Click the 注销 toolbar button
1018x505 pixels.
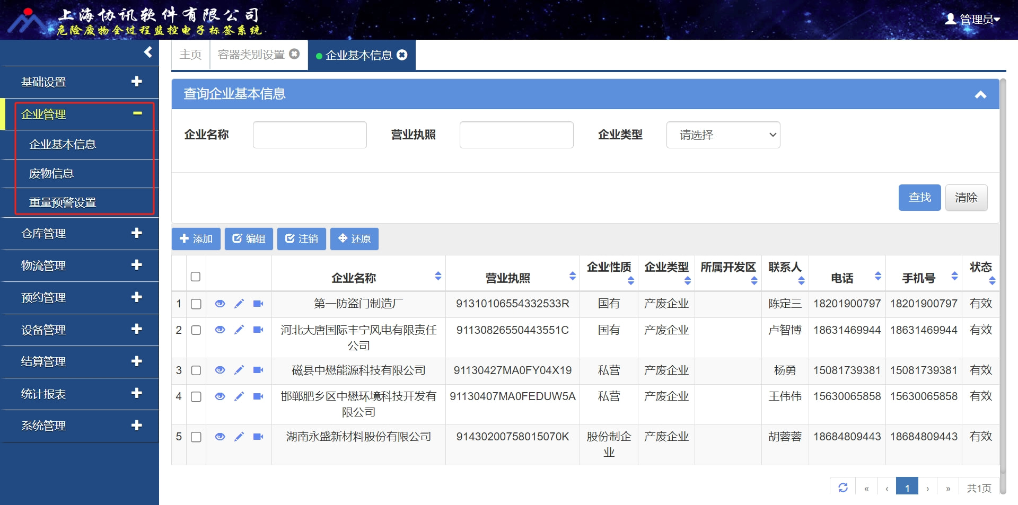point(302,239)
